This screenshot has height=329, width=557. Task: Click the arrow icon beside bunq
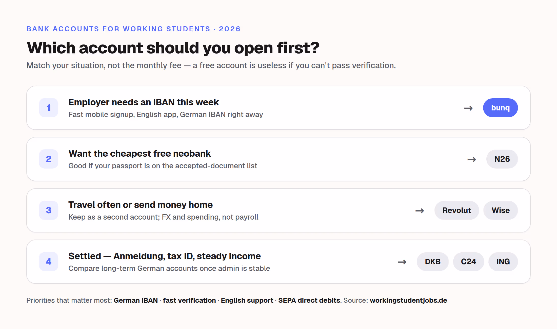(x=468, y=108)
